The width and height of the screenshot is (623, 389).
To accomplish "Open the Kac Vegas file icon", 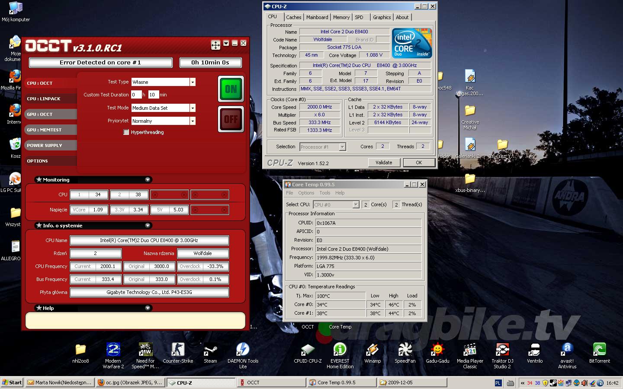I will click(470, 83).
